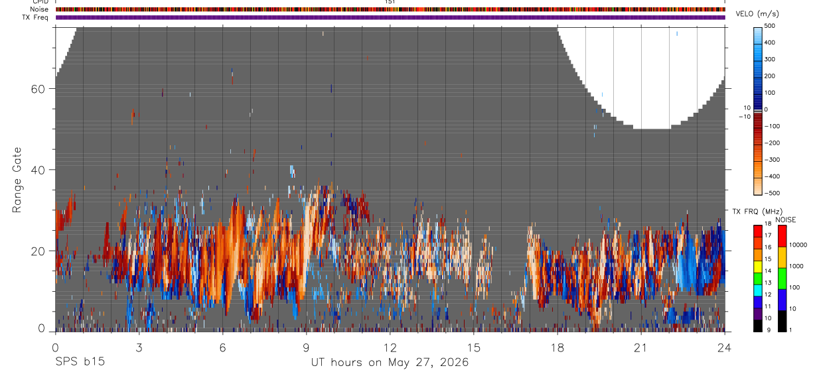The width and height of the screenshot is (815, 376).
Task: Click the 'Noise' row label at top
Action: [39, 9]
